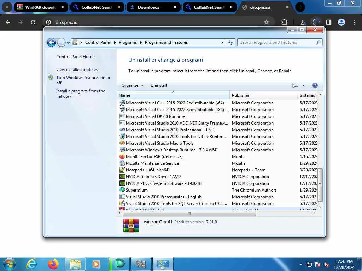Open recent locations dropdown beside navigation arrows
Screen dimensions: 362x271
tap(68, 42)
